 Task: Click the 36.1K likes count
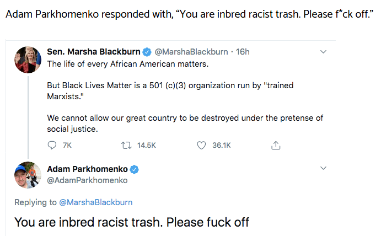(222, 145)
